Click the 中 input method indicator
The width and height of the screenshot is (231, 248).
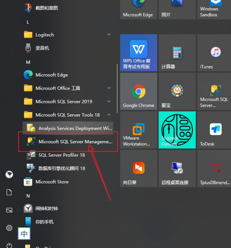coord(24,233)
